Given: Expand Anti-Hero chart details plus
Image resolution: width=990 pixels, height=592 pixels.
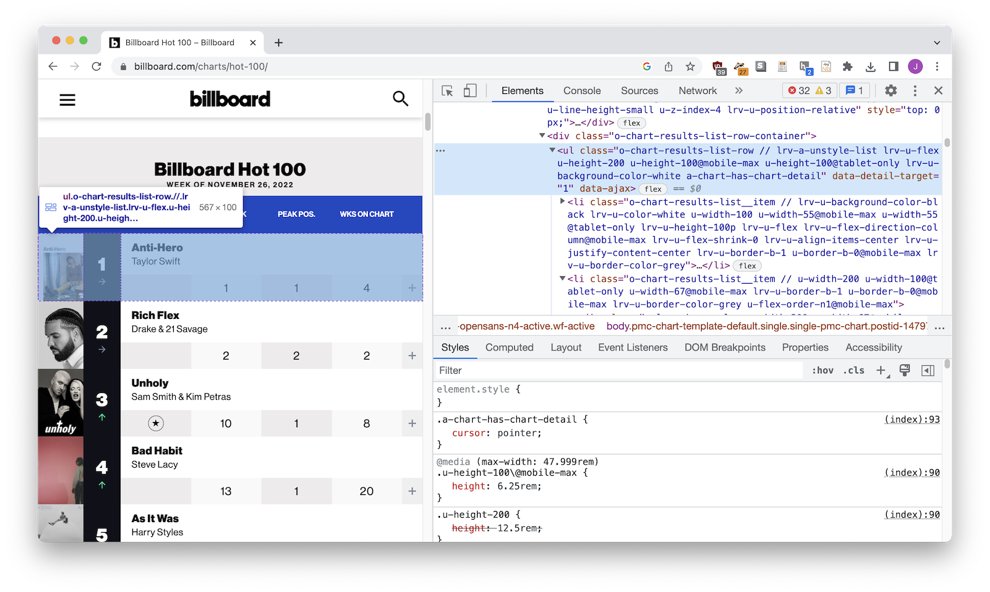Looking at the screenshot, I should (x=412, y=288).
